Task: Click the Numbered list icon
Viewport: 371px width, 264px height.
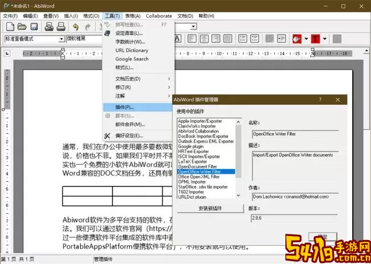Action: click(x=243, y=39)
